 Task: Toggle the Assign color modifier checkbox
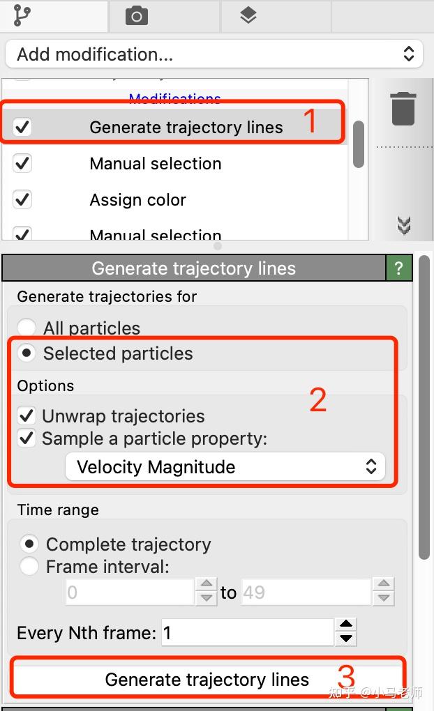[22, 200]
